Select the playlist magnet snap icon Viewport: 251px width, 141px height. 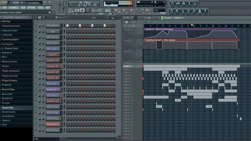[128, 18]
